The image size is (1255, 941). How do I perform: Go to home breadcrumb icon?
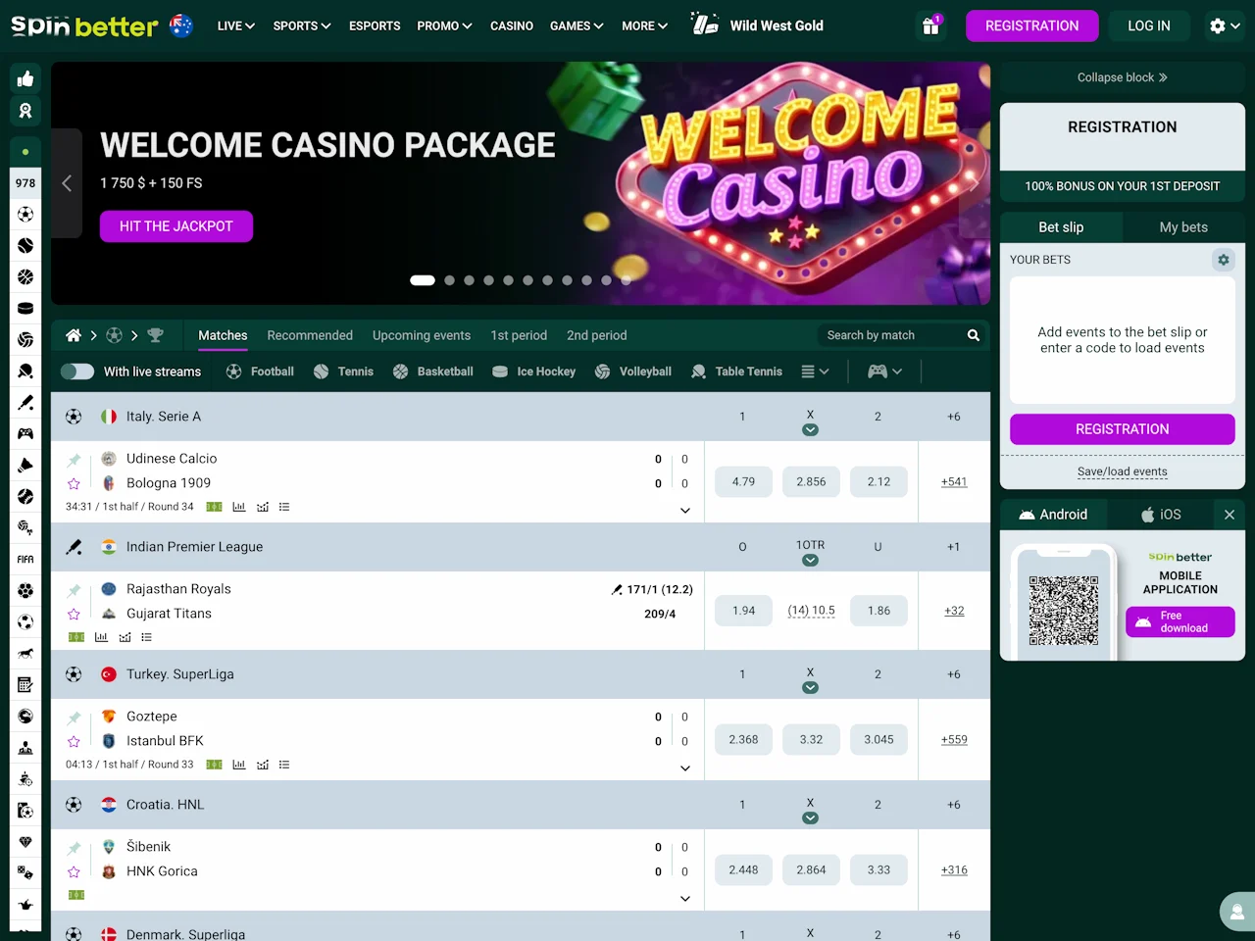click(73, 335)
